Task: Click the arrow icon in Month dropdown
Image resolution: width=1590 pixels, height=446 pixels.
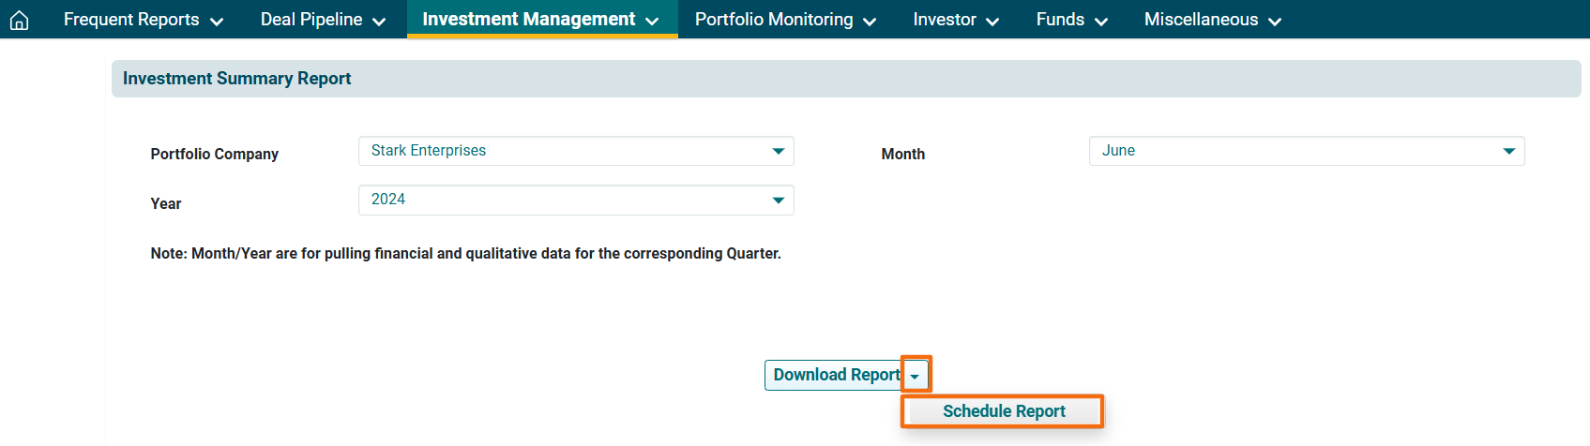Action: (1508, 151)
